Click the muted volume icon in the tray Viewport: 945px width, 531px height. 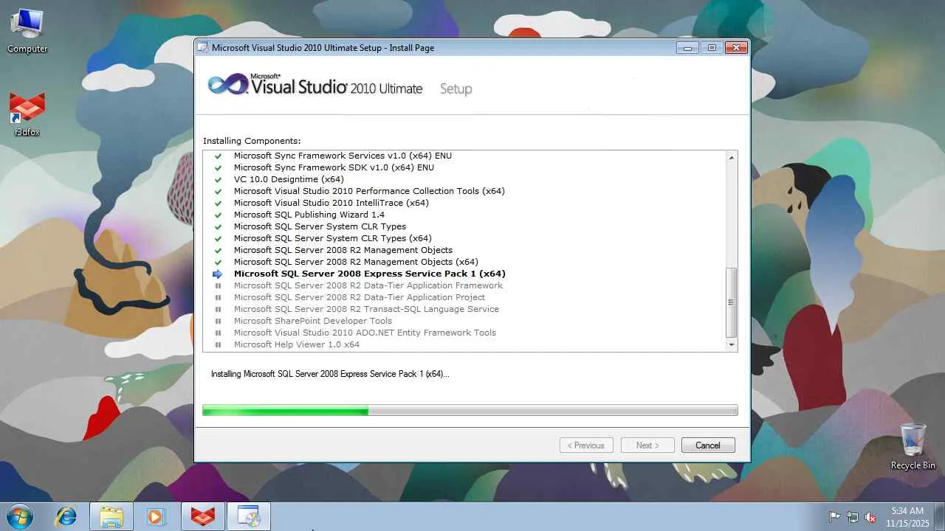coord(870,517)
